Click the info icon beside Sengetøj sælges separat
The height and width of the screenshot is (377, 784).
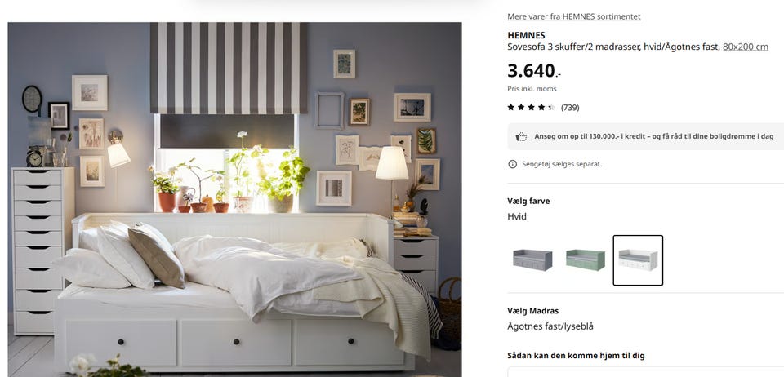coord(513,164)
